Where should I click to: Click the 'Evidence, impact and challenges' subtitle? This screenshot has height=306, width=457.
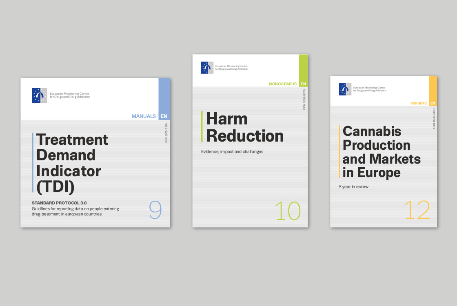[232, 152]
